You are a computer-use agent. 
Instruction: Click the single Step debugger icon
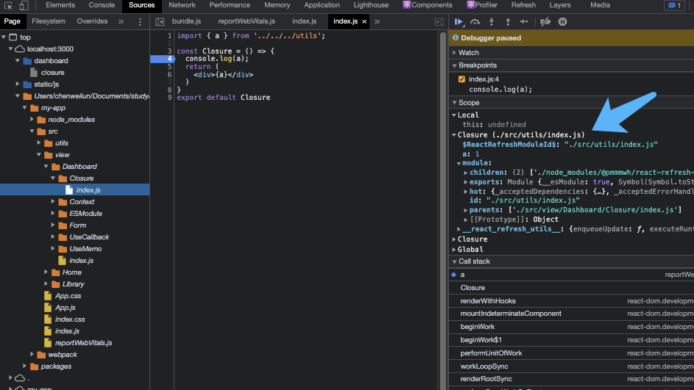[525, 22]
